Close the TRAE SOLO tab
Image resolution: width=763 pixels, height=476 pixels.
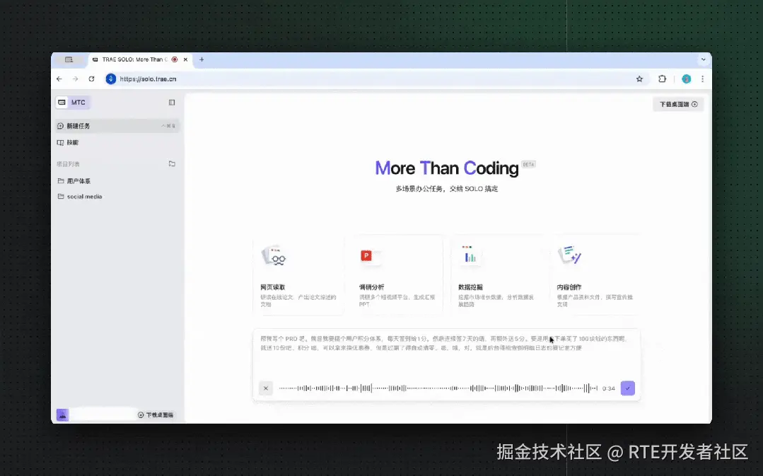tap(185, 59)
